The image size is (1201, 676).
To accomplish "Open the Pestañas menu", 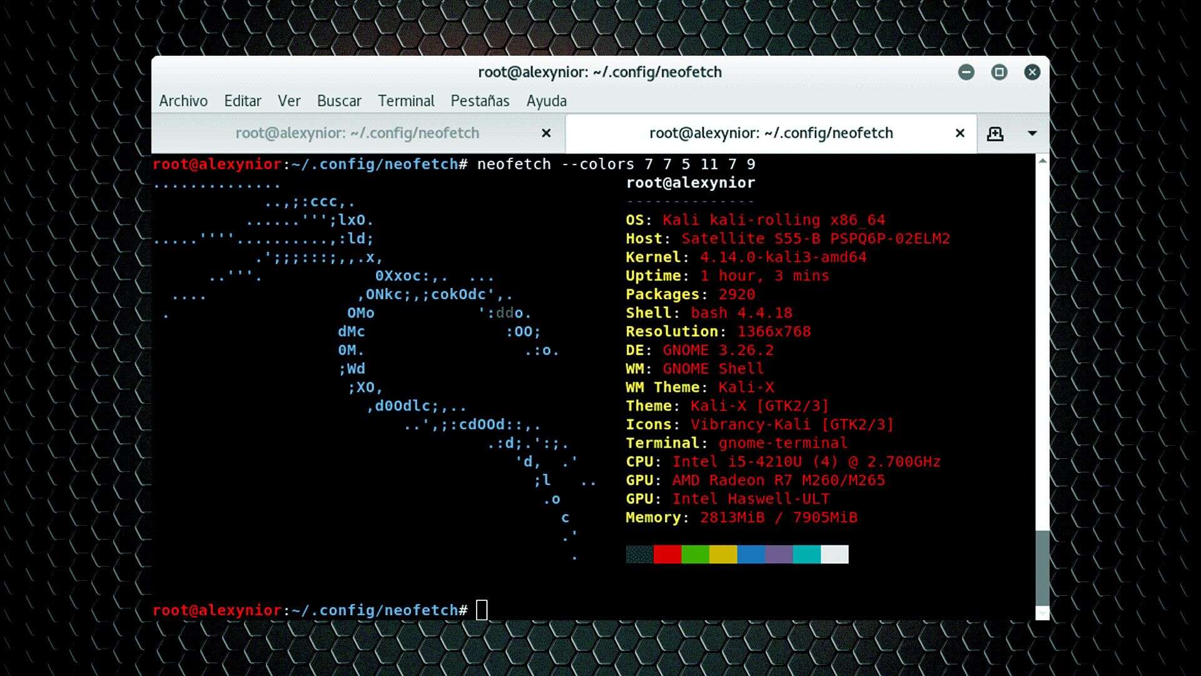I will tap(480, 100).
